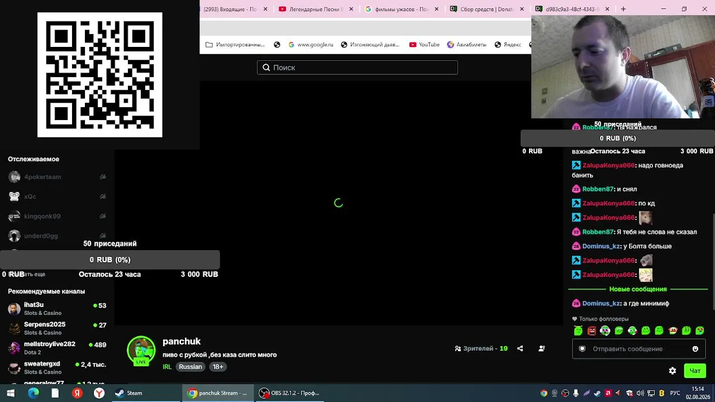
Task: Click the user icon beside share
Action: pyautogui.click(x=541, y=348)
